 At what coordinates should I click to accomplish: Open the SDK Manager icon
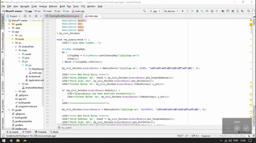242,11
